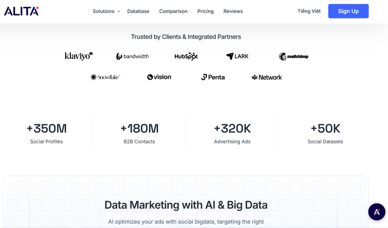Click the Mailchimp partner logo

tap(294, 56)
